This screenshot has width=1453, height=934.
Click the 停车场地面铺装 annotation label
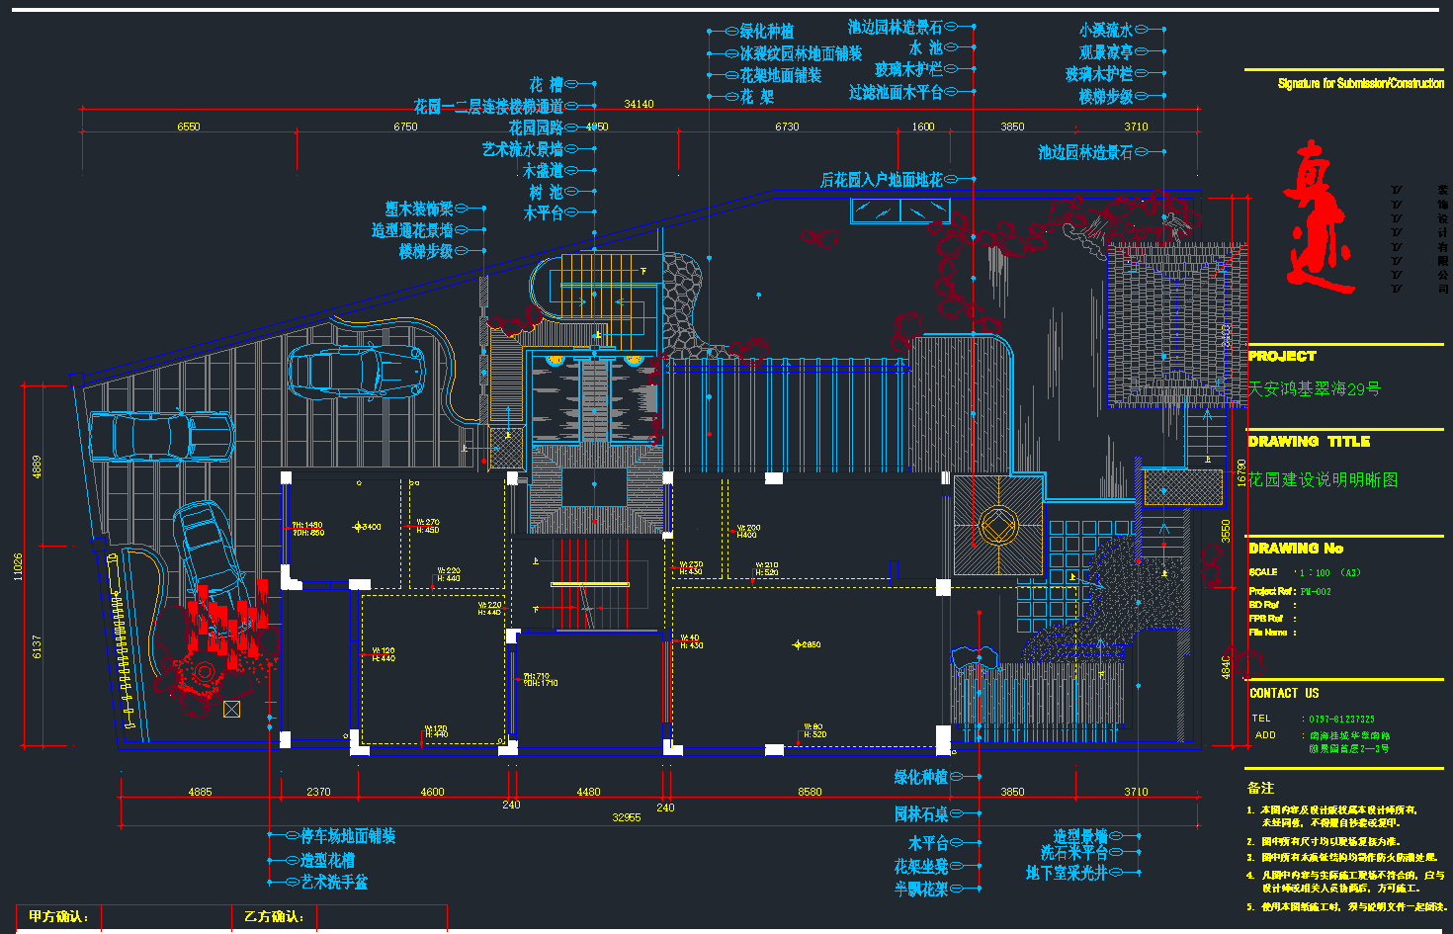pyautogui.click(x=348, y=836)
